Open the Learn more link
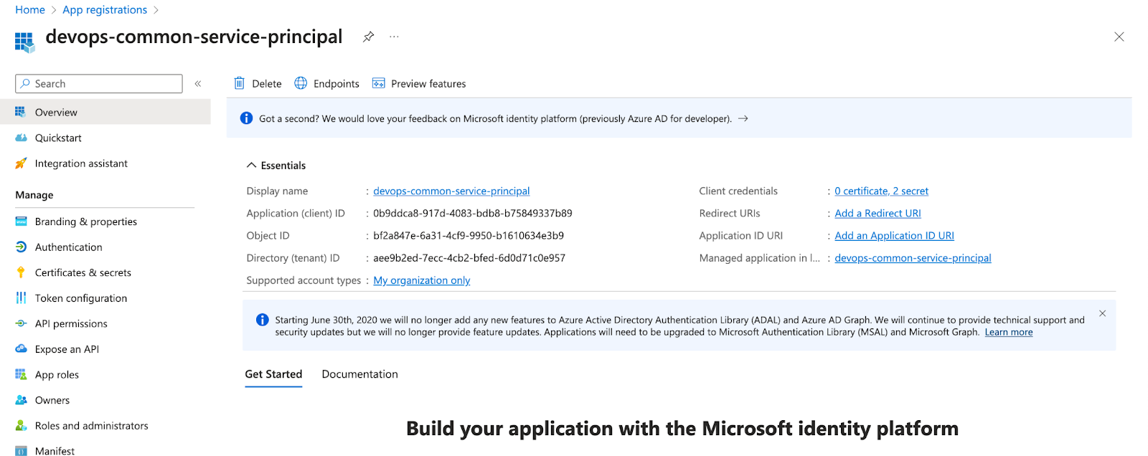This screenshot has height=456, width=1148. tap(1009, 332)
